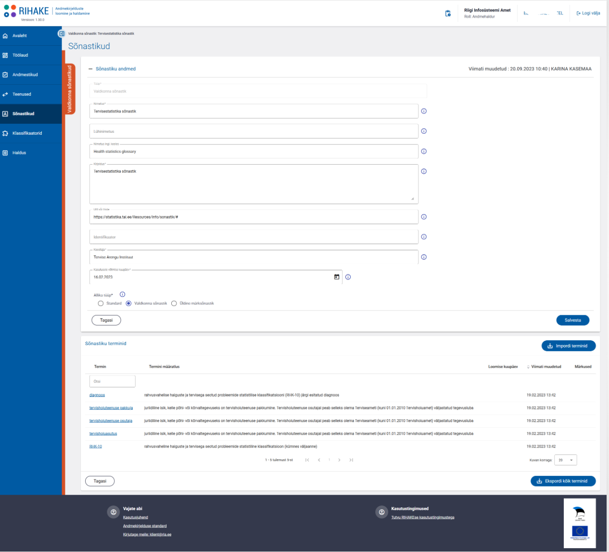The image size is (609, 552).
Task: Show info for the Nimetus field
Action: click(x=424, y=111)
